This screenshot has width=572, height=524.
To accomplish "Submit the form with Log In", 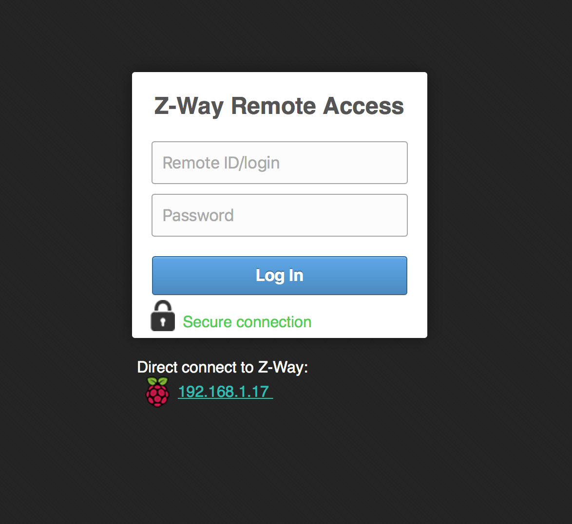I will (x=280, y=276).
